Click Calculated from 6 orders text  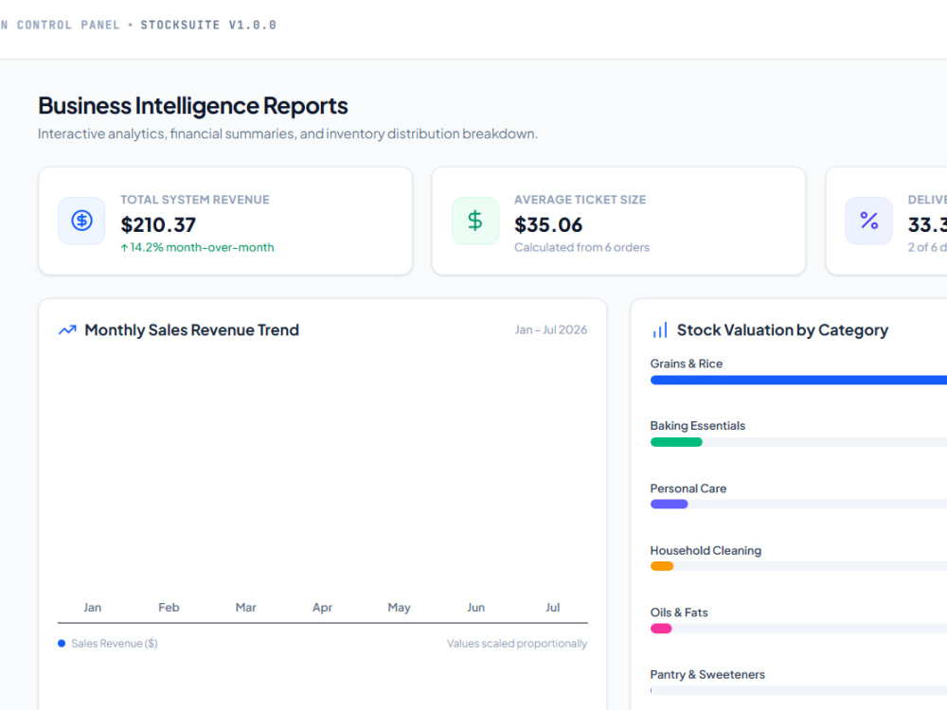tap(581, 247)
